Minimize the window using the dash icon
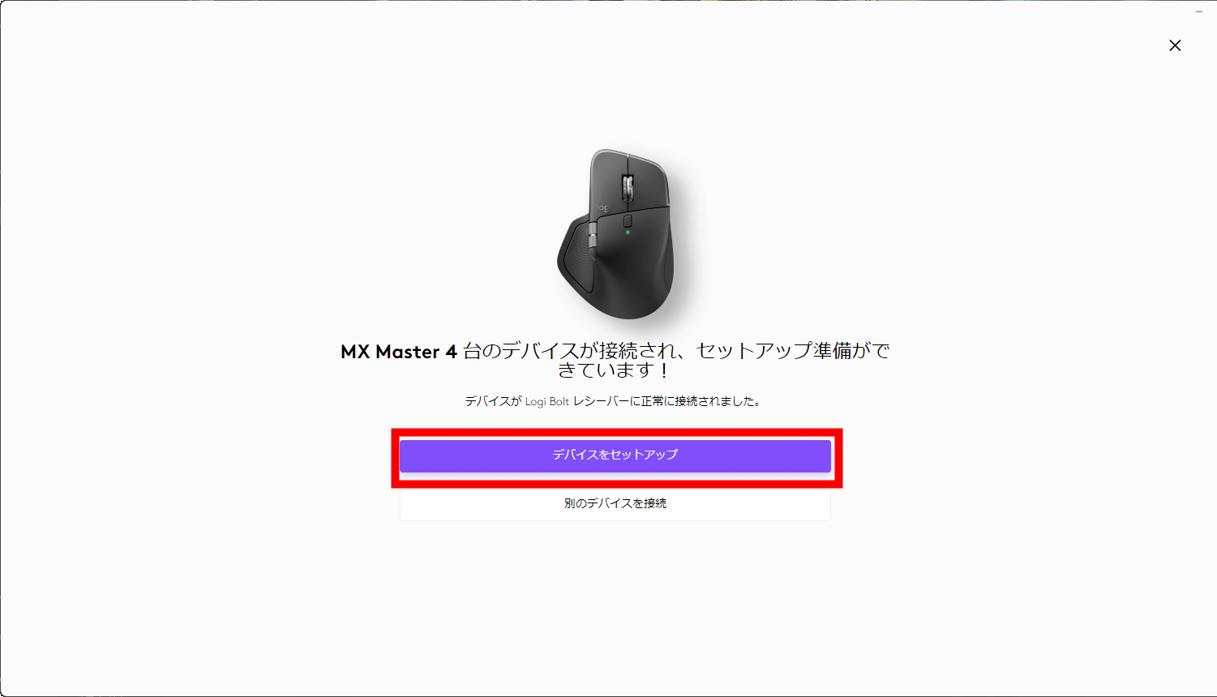 pyautogui.click(x=1199, y=11)
